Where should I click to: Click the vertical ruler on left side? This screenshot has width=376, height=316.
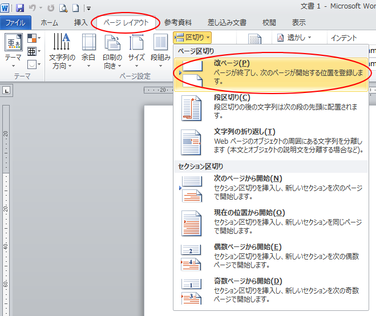click(6, 210)
